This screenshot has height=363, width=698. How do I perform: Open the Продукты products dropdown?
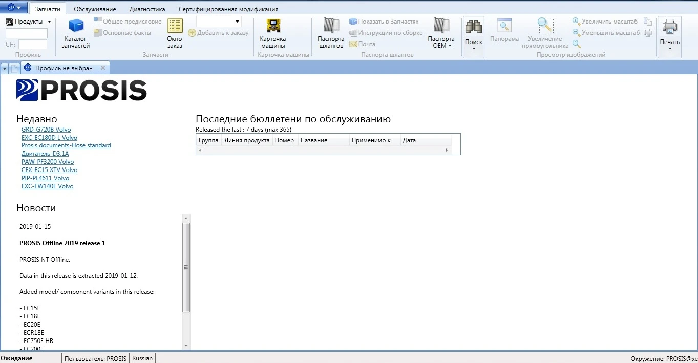pos(29,22)
